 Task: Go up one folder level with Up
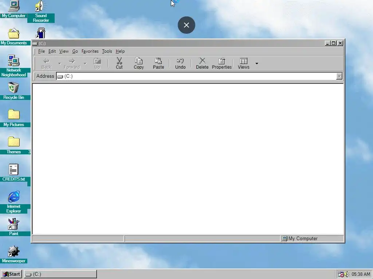pos(97,64)
